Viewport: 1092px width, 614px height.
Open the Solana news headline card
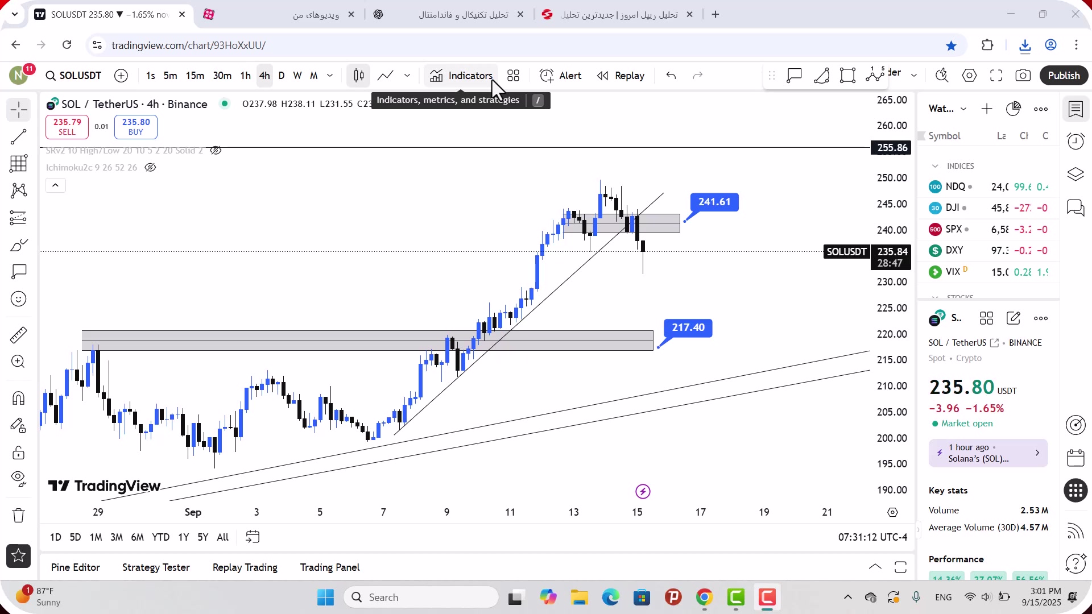tap(988, 453)
